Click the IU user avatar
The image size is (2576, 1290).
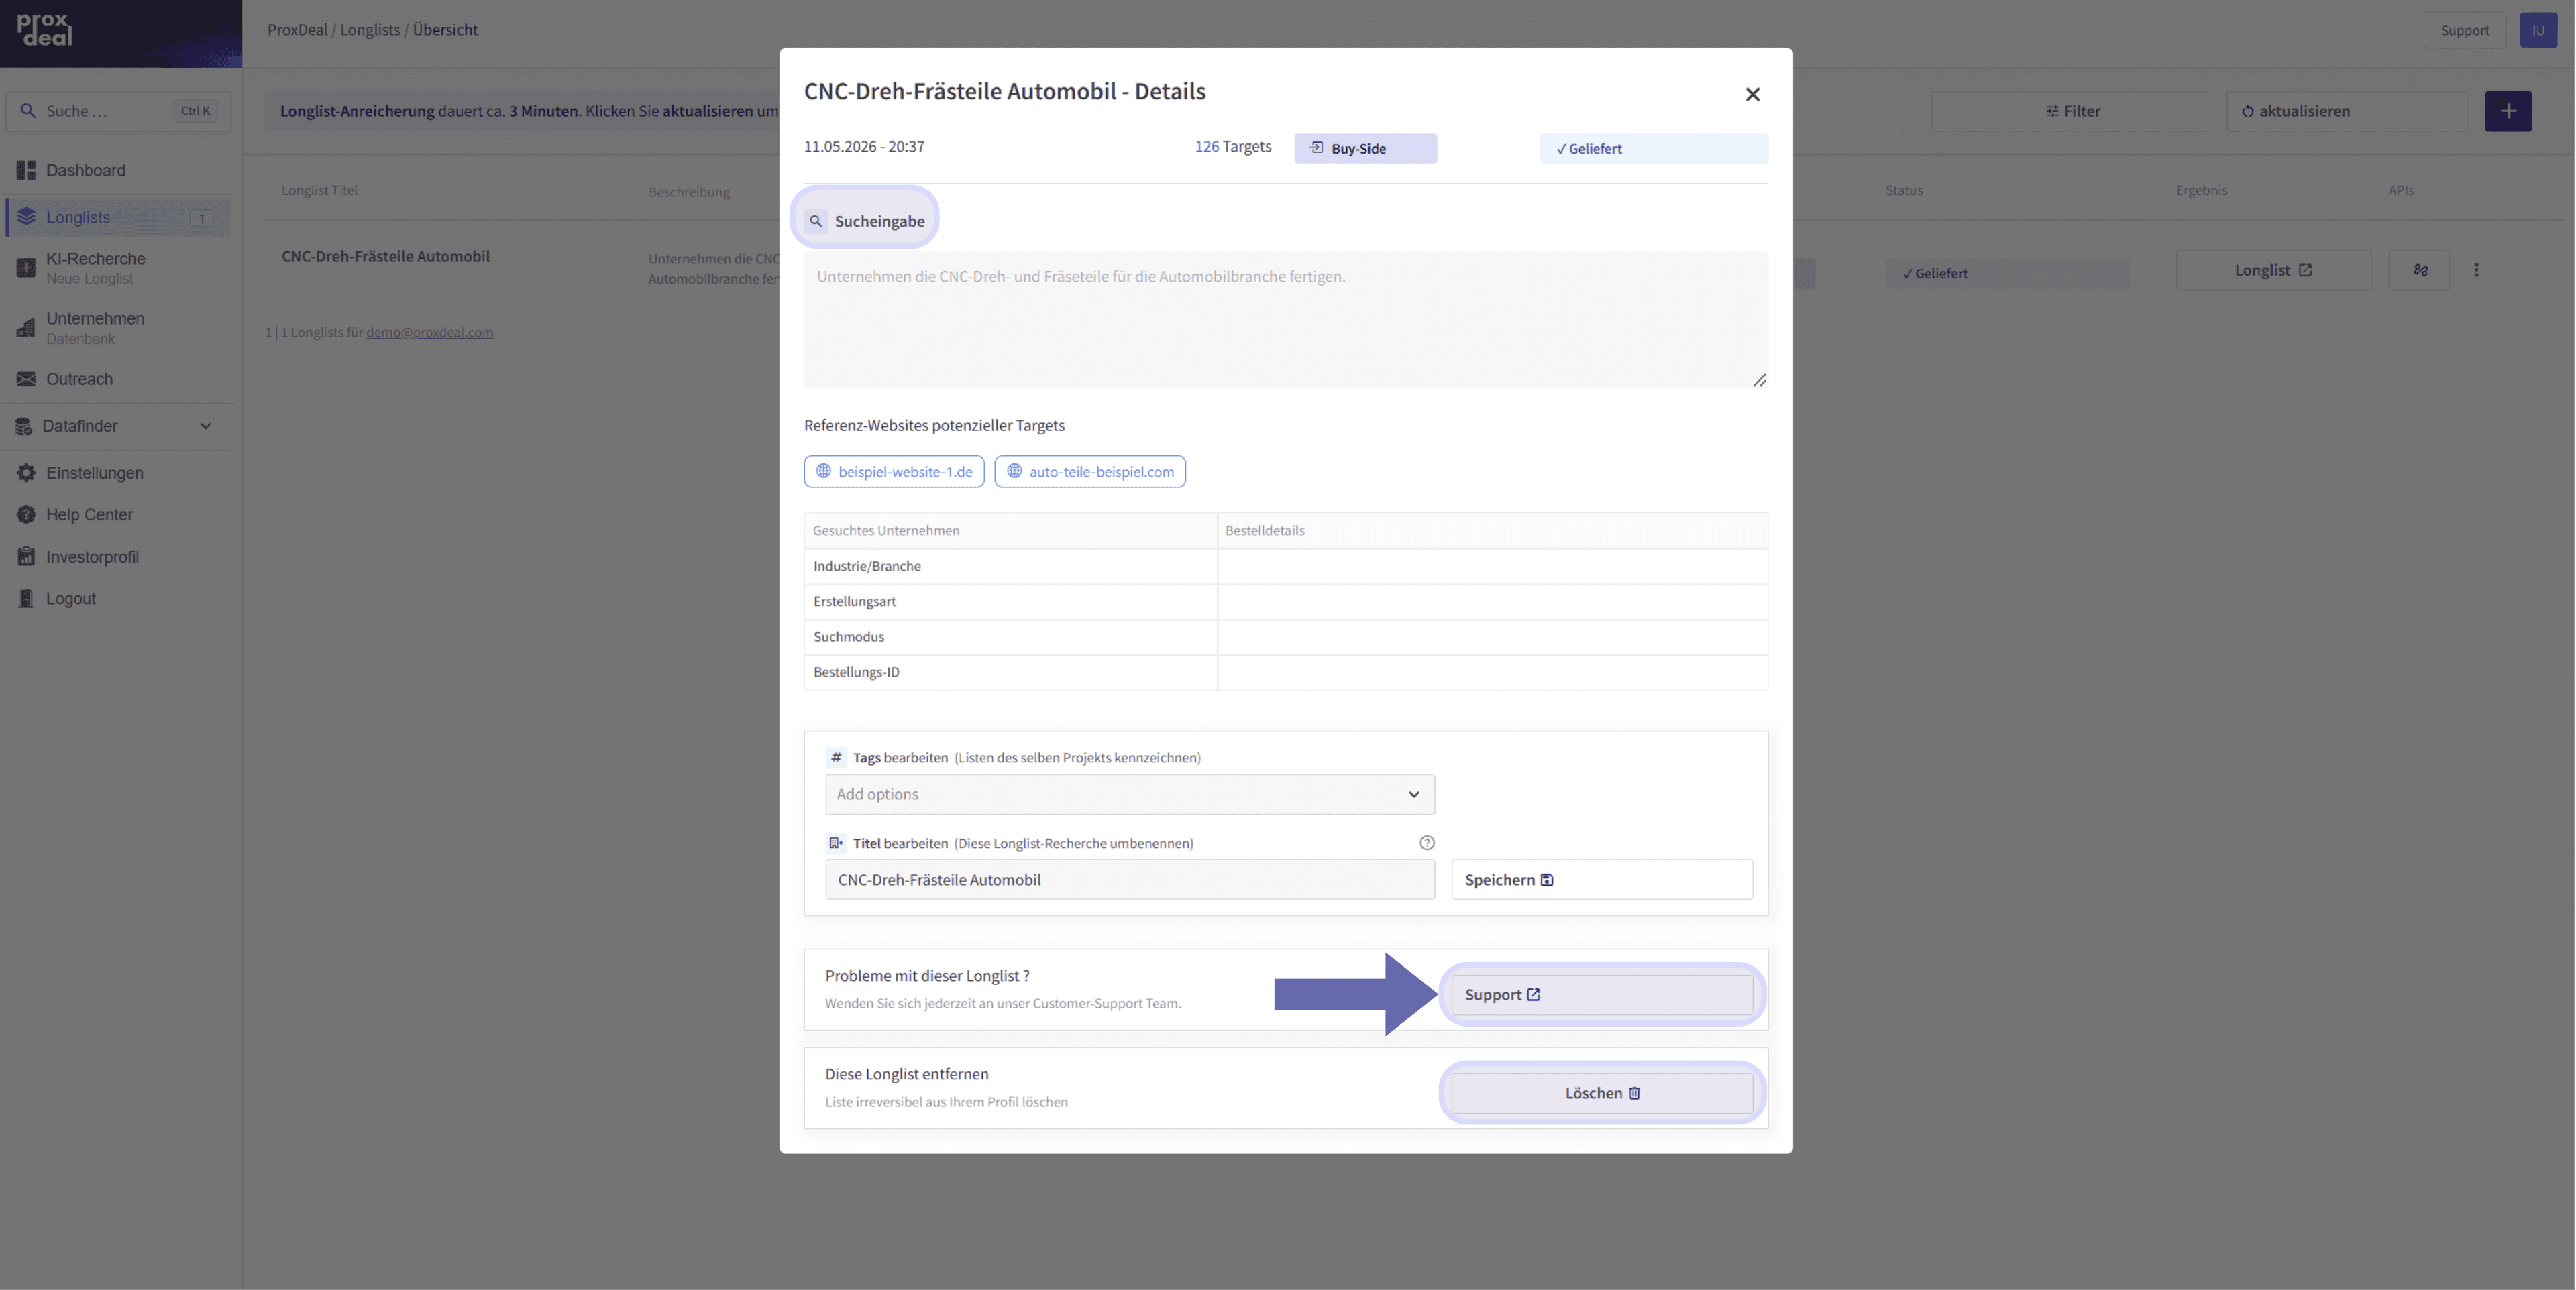(x=2538, y=30)
